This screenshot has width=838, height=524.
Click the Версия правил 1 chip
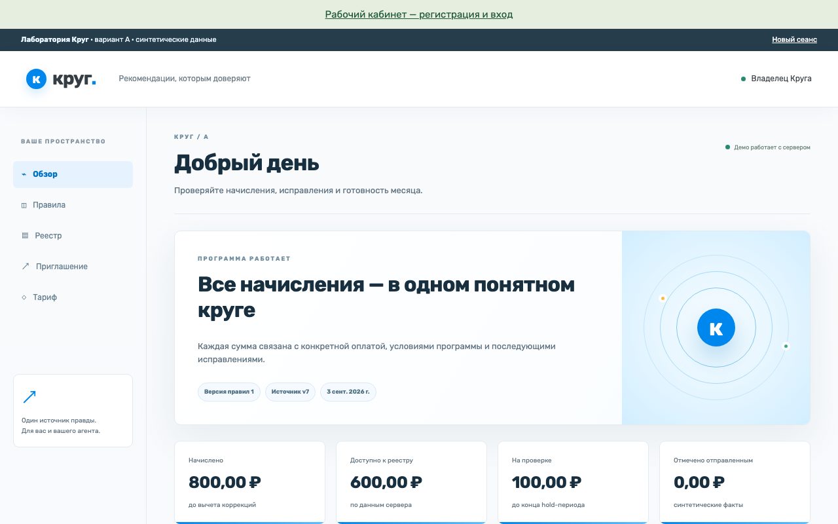(x=229, y=392)
